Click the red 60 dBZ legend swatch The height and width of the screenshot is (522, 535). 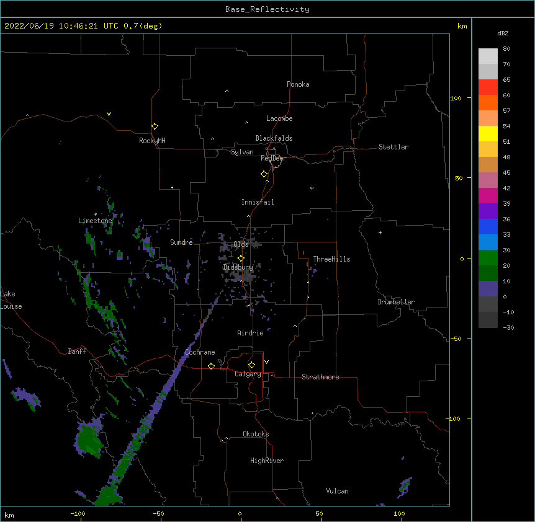coord(488,87)
